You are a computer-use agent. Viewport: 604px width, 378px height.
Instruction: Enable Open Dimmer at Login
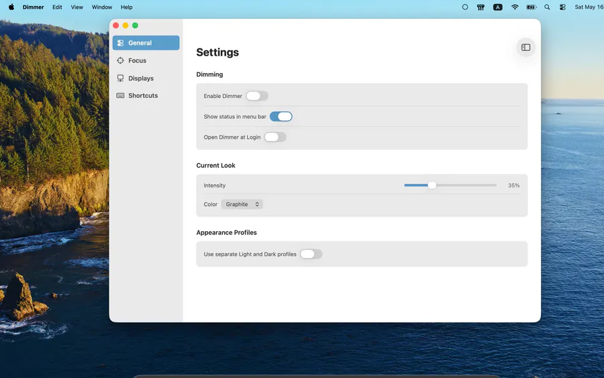[275, 137]
